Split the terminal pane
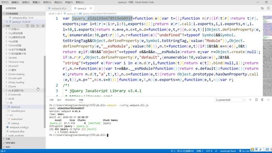This screenshot has height=153, width=272. (256, 100)
